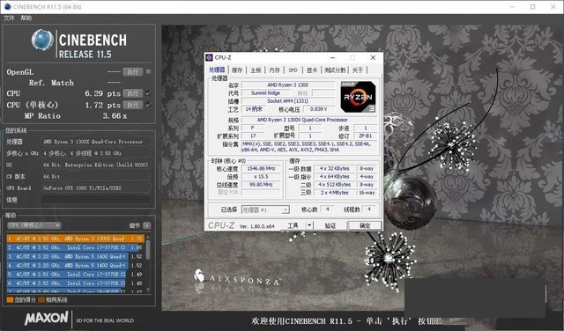The width and height of the screenshot is (564, 331).
Task: Click the CPU-Z title bar icon
Action: pos(210,57)
